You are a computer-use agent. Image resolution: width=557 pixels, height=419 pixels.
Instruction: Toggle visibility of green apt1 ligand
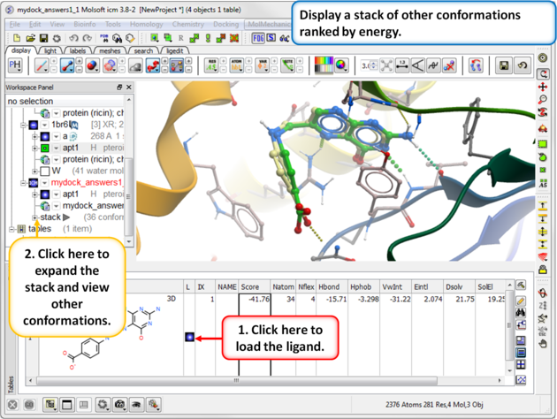(x=44, y=149)
